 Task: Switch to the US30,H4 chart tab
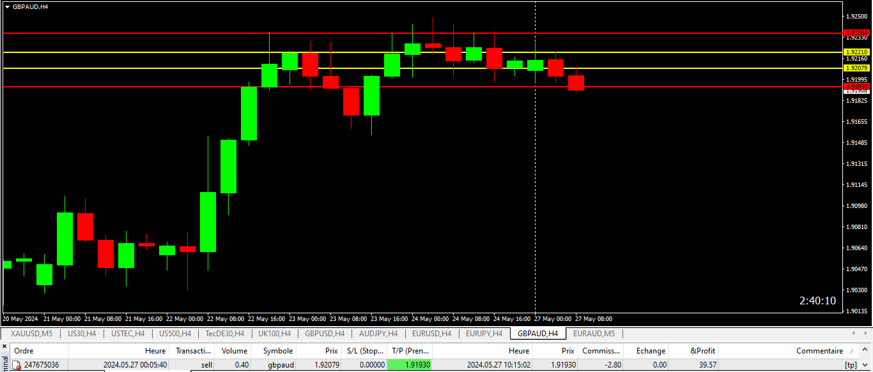[x=82, y=333]
